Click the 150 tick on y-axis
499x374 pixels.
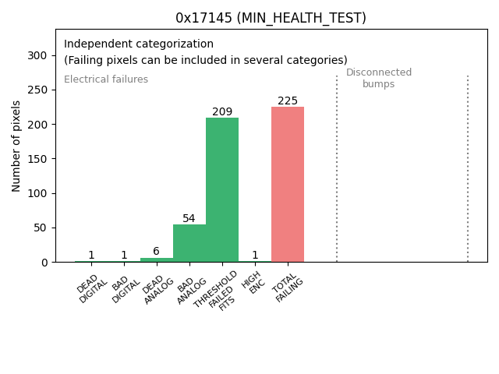(37, 159)
